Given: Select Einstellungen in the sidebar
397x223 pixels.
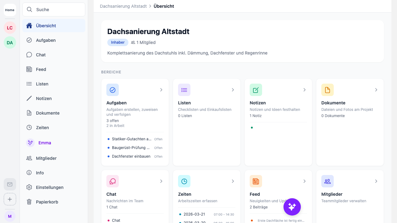Looking at the screenshot, I should click(50, 187).
